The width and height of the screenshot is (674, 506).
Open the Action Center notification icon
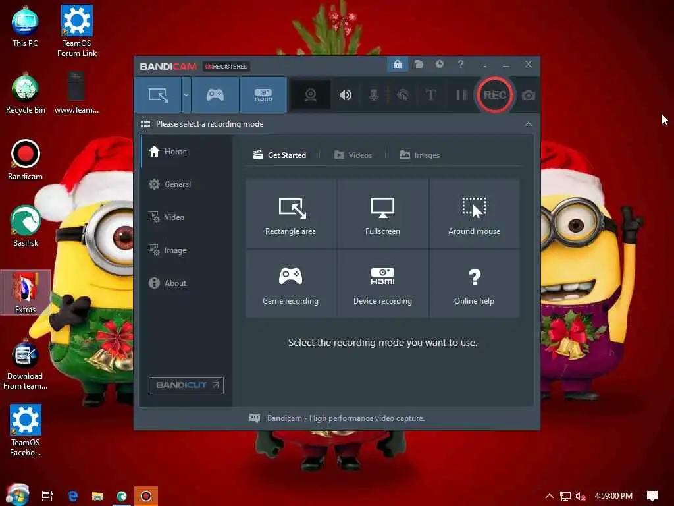pos(652,496)
